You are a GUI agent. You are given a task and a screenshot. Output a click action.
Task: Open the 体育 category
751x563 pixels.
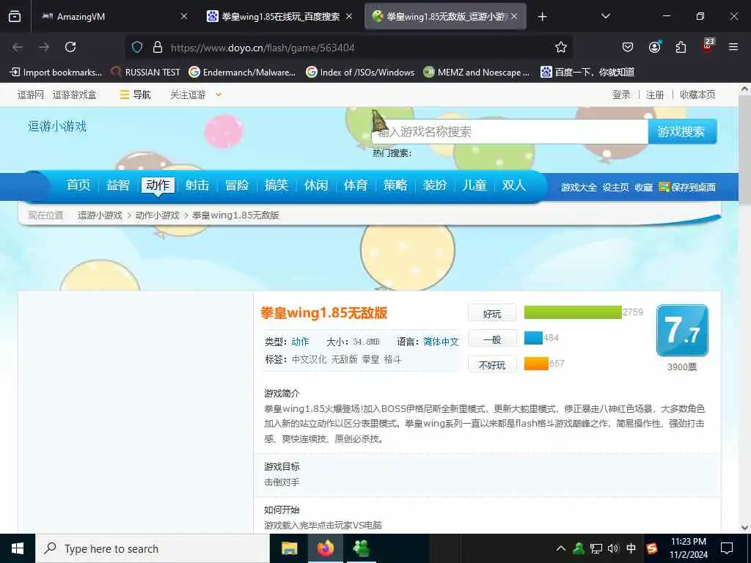click(x=356, y=185)
